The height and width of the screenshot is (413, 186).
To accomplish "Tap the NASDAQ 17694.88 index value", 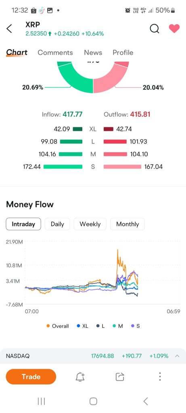I will (x=102, y=356).
